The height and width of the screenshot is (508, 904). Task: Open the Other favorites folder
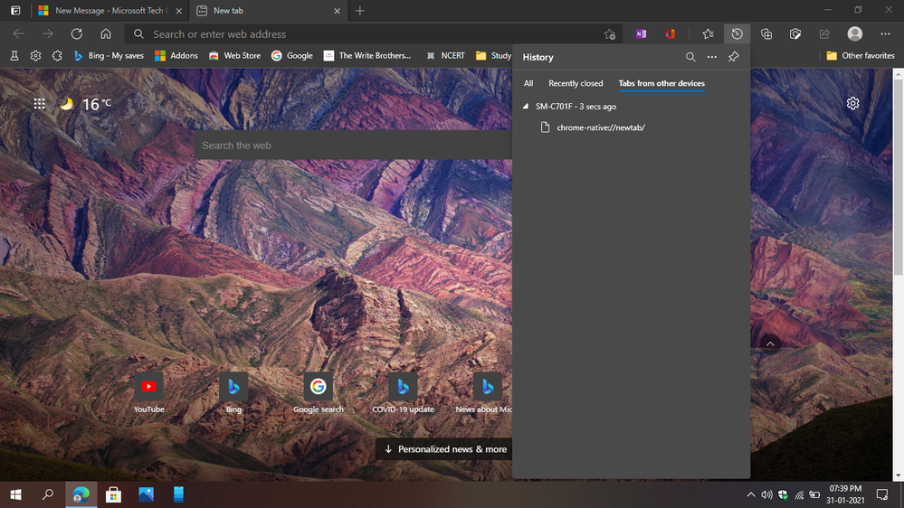(x=861, y=56)
